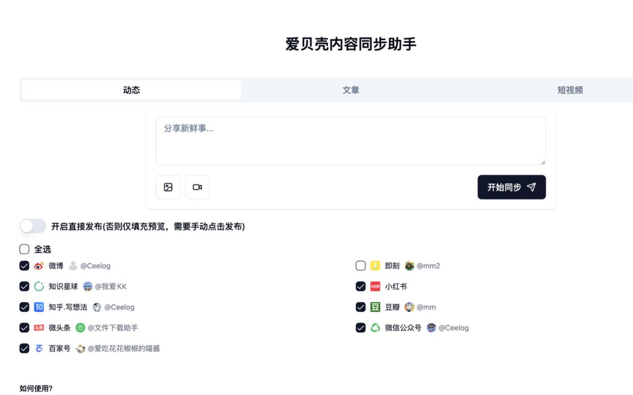Click the @mm2 avatar

click(x=409, y=266)
